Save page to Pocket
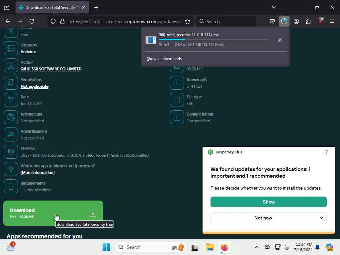Image resolution: width=340 pixels, height=255 pixels. [272, 21]
